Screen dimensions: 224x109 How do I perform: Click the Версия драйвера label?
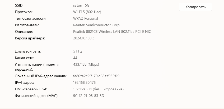(x=30, y=38)
